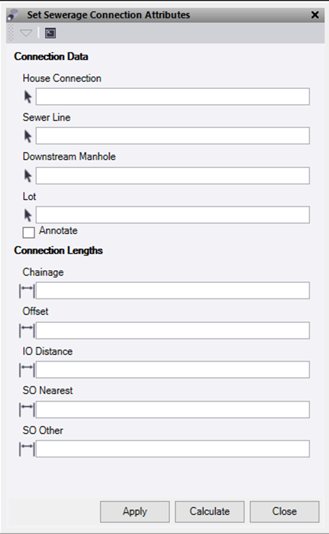
Task: Focus the House Connection input field
Action: pos(173,96)
